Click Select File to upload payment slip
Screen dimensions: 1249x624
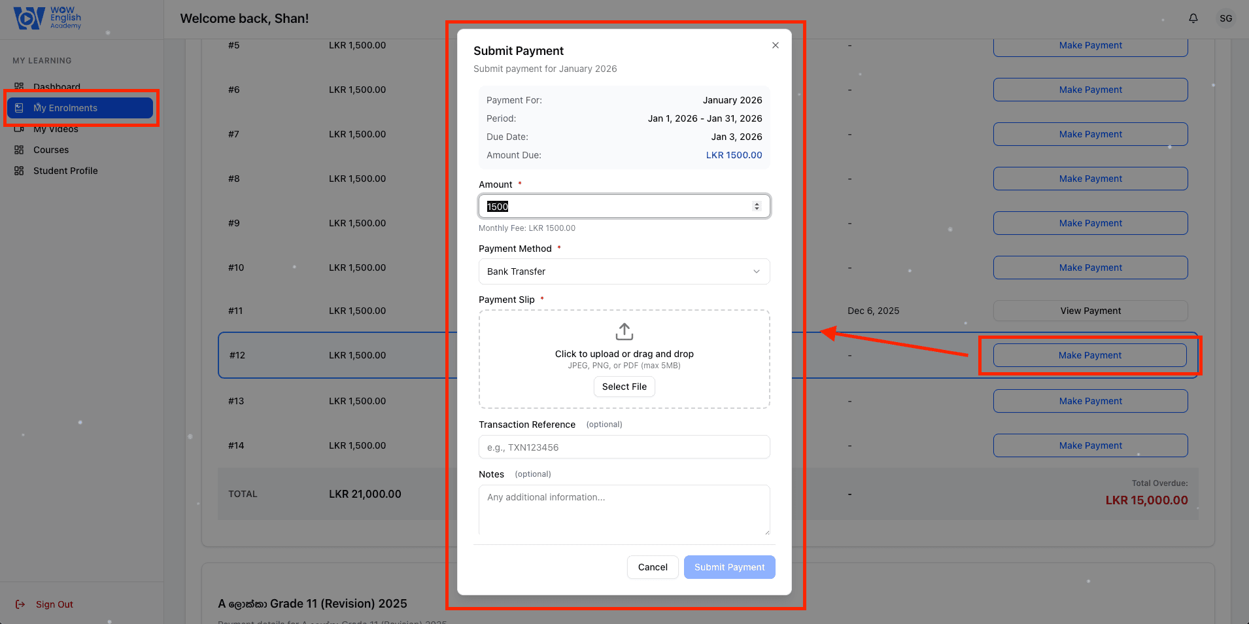pyautogui.click(x=624, y=387)
